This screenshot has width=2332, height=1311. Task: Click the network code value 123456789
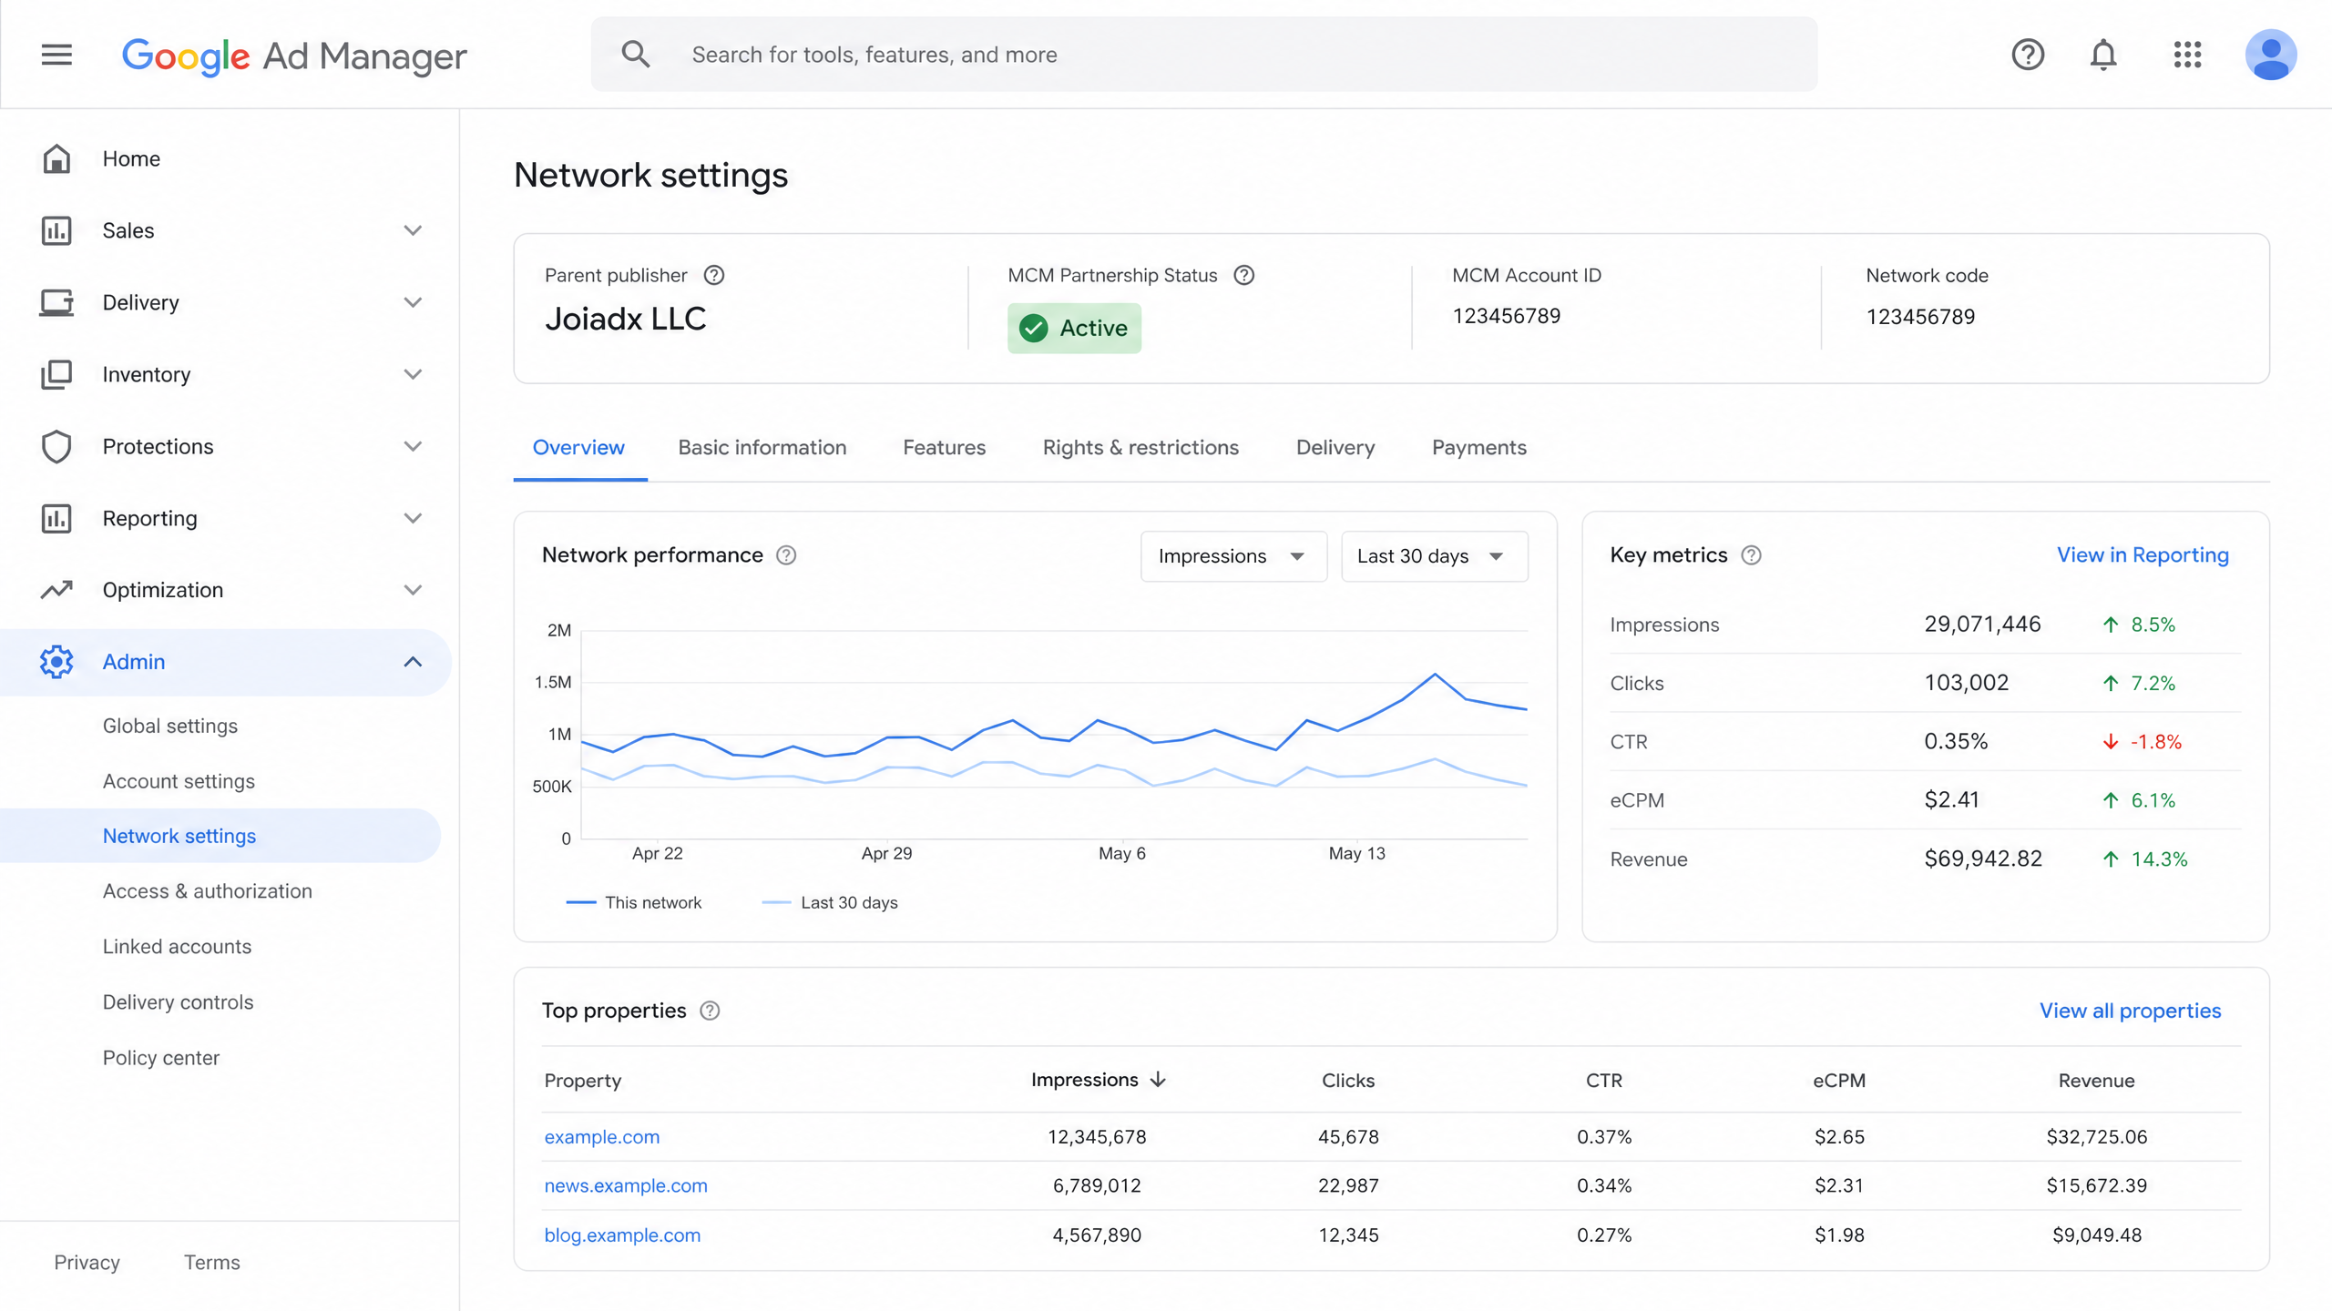coord(1920,317)
